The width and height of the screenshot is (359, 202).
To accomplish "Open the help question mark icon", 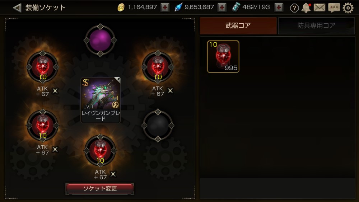I will tap(294, 8).
